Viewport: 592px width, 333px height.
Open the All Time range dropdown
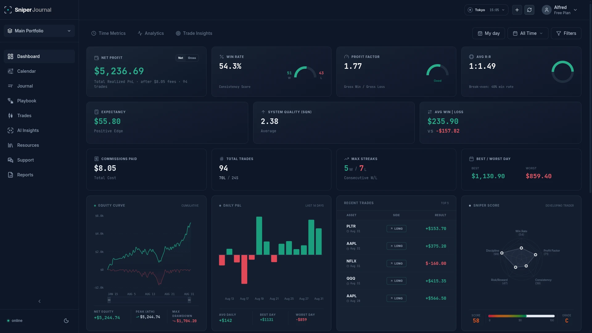coord(528,33)
